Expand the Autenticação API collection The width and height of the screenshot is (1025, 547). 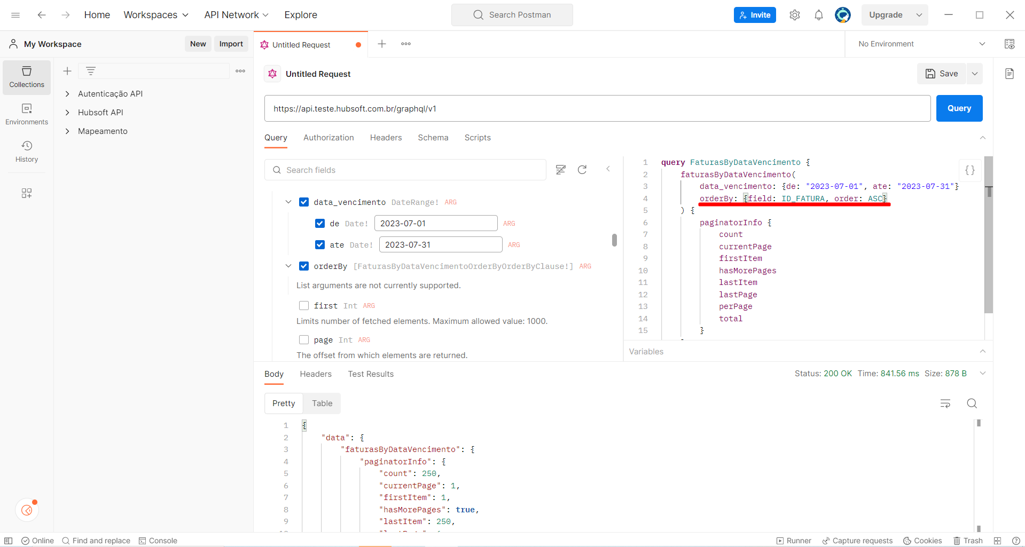point(67,94)
